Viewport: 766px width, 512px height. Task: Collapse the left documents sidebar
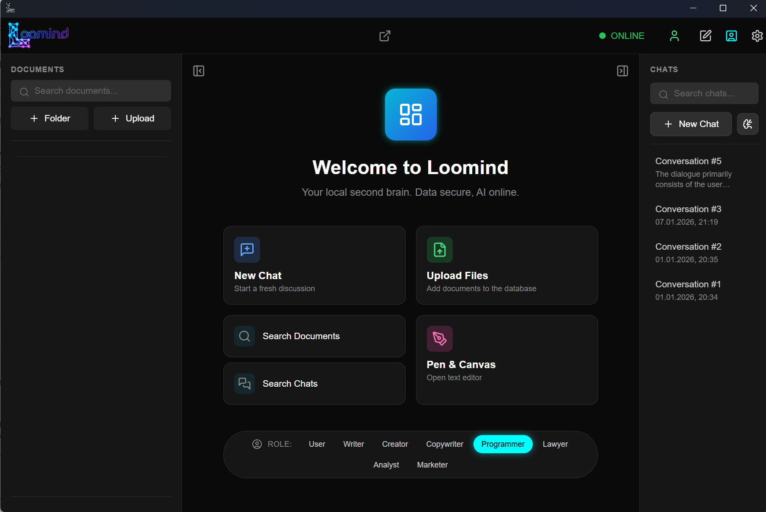(199, 71)
